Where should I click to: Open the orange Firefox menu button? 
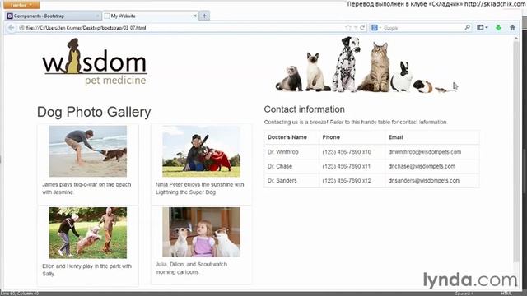tap(21, 5)
